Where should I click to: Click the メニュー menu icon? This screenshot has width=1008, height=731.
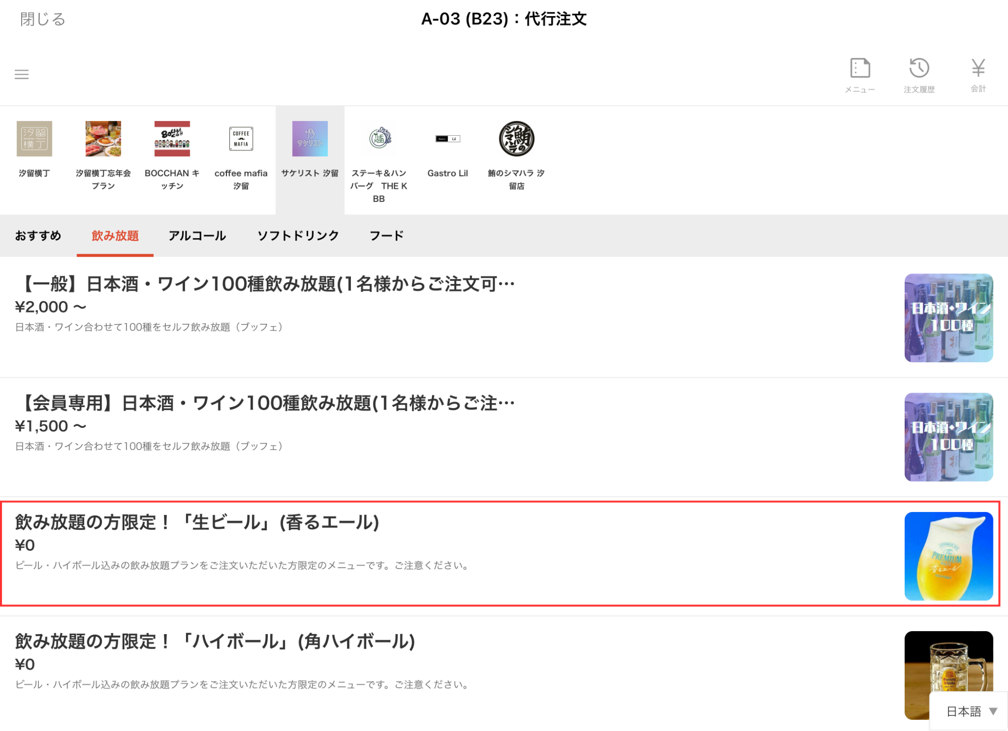(x=860, y=74)
